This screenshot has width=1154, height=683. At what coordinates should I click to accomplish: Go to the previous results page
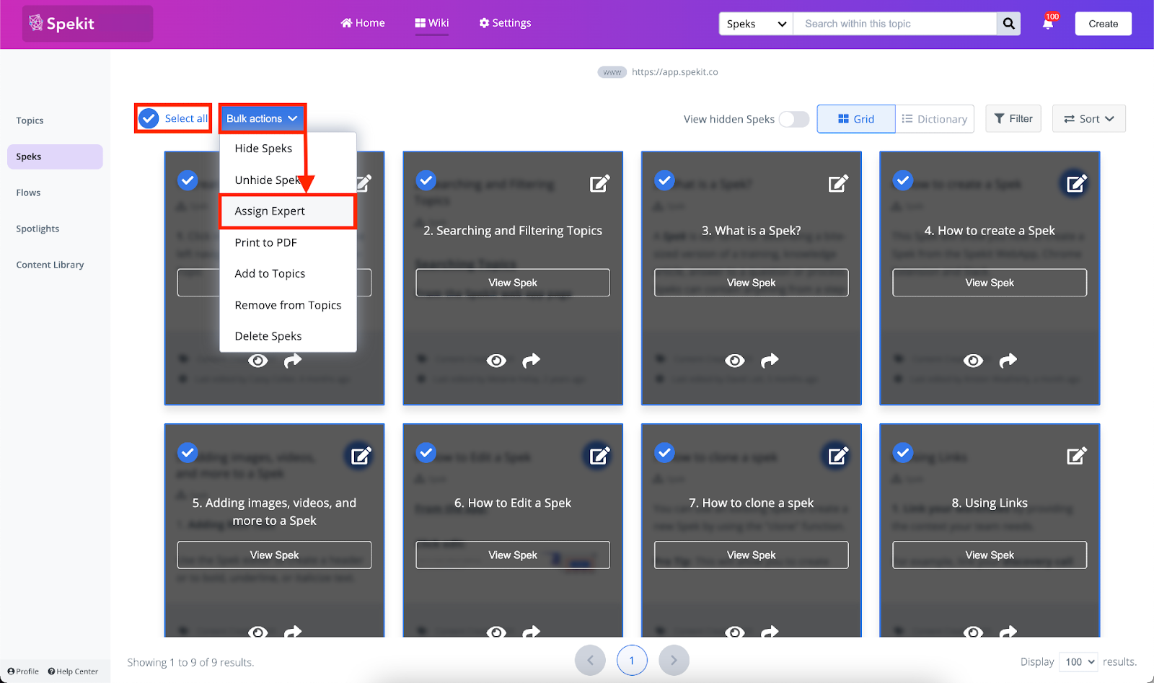(590, 660)
